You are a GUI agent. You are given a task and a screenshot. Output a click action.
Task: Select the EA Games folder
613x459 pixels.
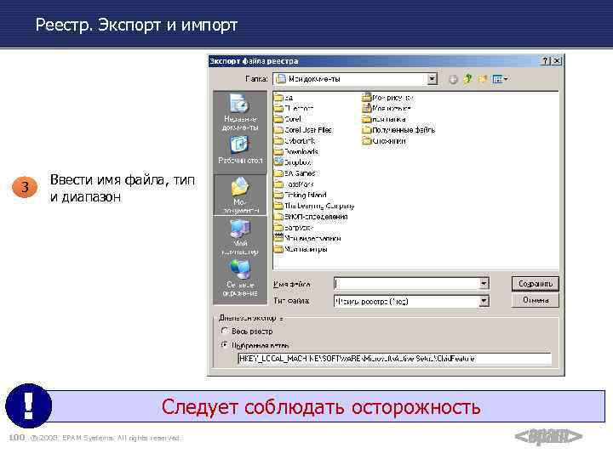(x=295, y=173)
